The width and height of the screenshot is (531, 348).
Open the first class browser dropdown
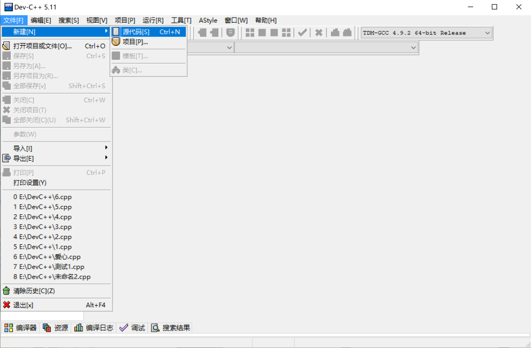[229, 47]
